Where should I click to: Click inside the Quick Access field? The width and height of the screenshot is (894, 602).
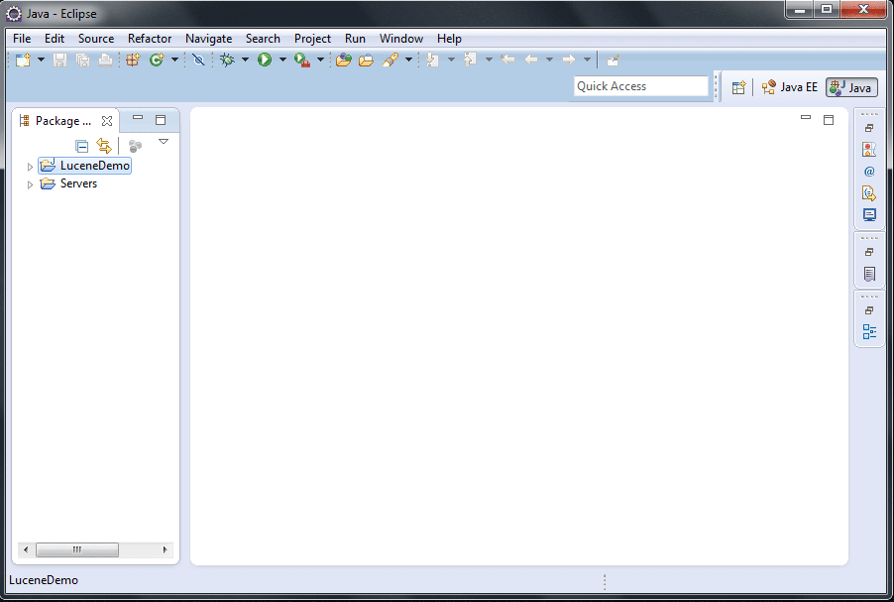(x=639, y=86)
